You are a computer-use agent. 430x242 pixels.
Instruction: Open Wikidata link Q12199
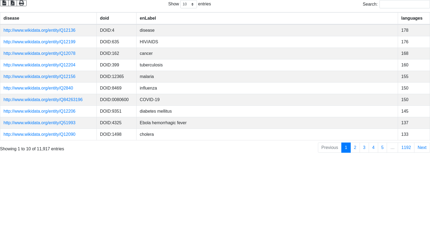[x=39, y=42]
